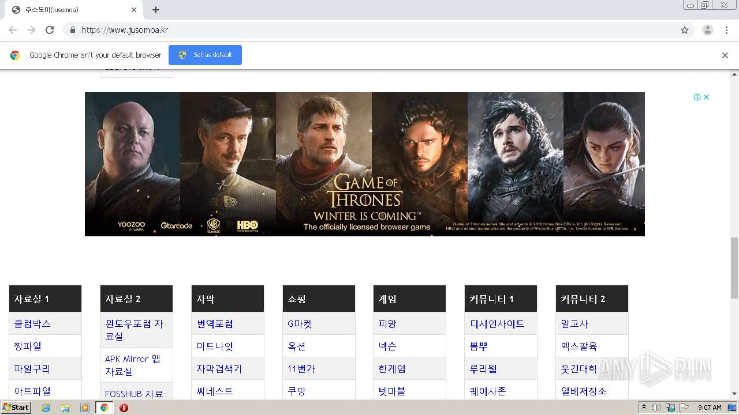Click the 자료실 1 column header

45,299
